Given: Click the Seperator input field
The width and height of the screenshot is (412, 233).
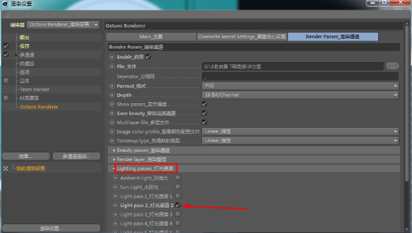Looking at the screenshot, I should (x=300, y=76).
